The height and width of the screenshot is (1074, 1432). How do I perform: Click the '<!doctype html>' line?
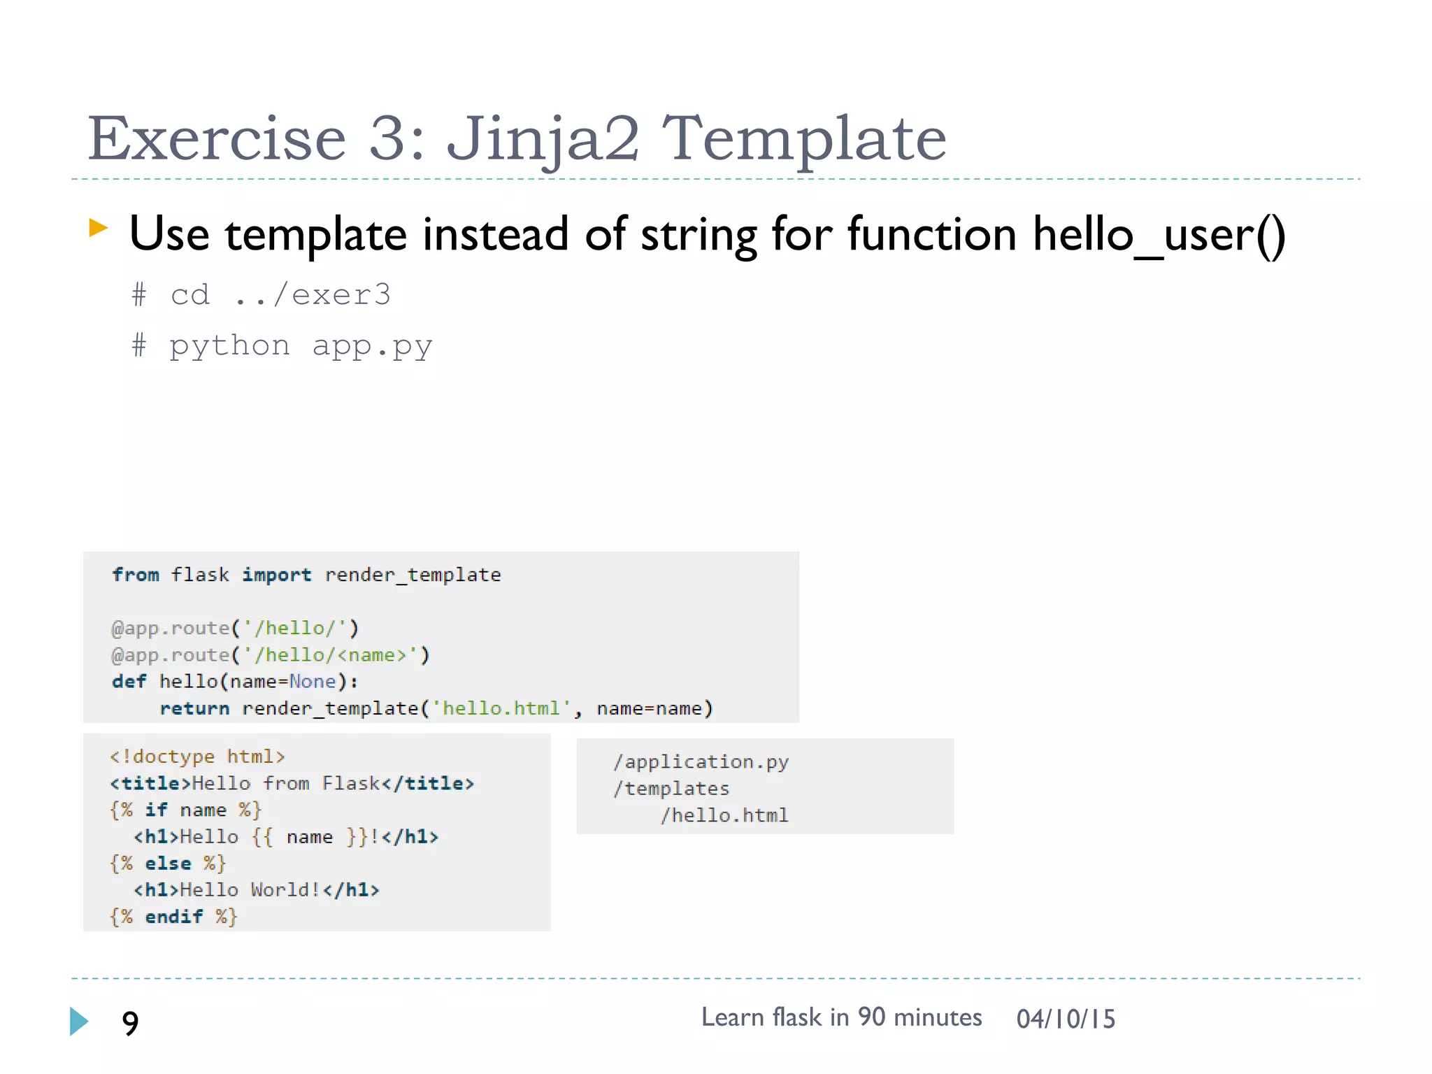tap(197, 757)
